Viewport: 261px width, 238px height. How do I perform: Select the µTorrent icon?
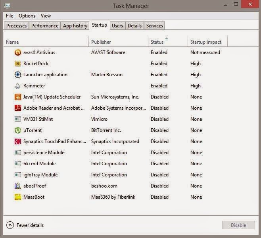17,130
